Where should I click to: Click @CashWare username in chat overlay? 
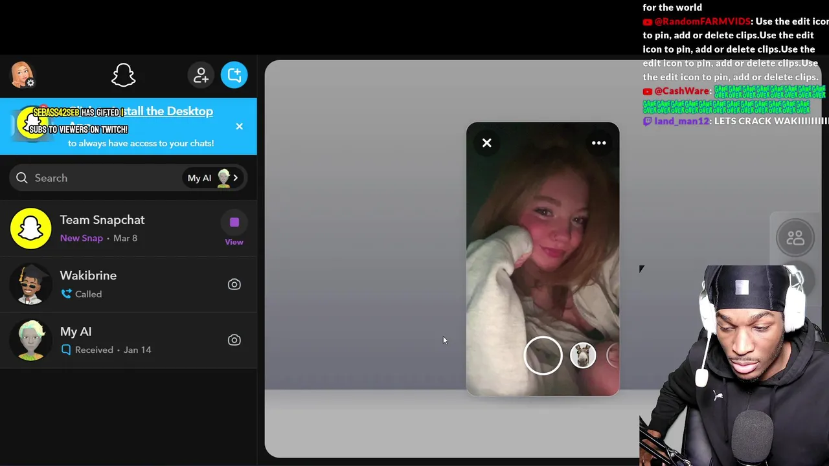pos(681,91)
